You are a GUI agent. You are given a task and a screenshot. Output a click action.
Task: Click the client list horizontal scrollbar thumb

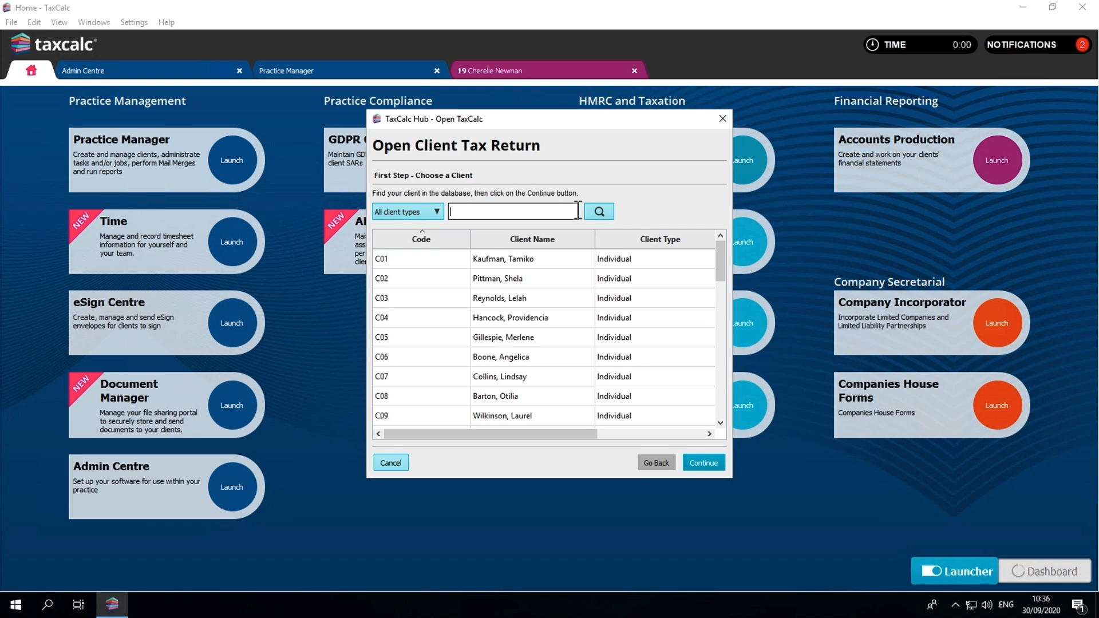point(491,434)
